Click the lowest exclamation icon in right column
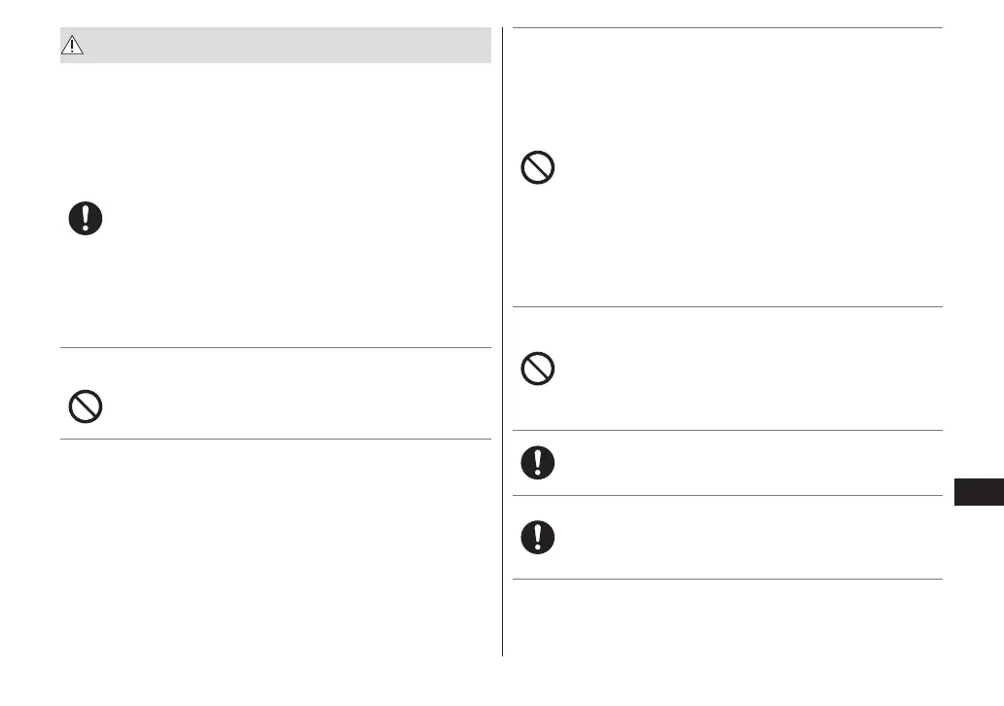1004x706 pixels. (537, 537)
